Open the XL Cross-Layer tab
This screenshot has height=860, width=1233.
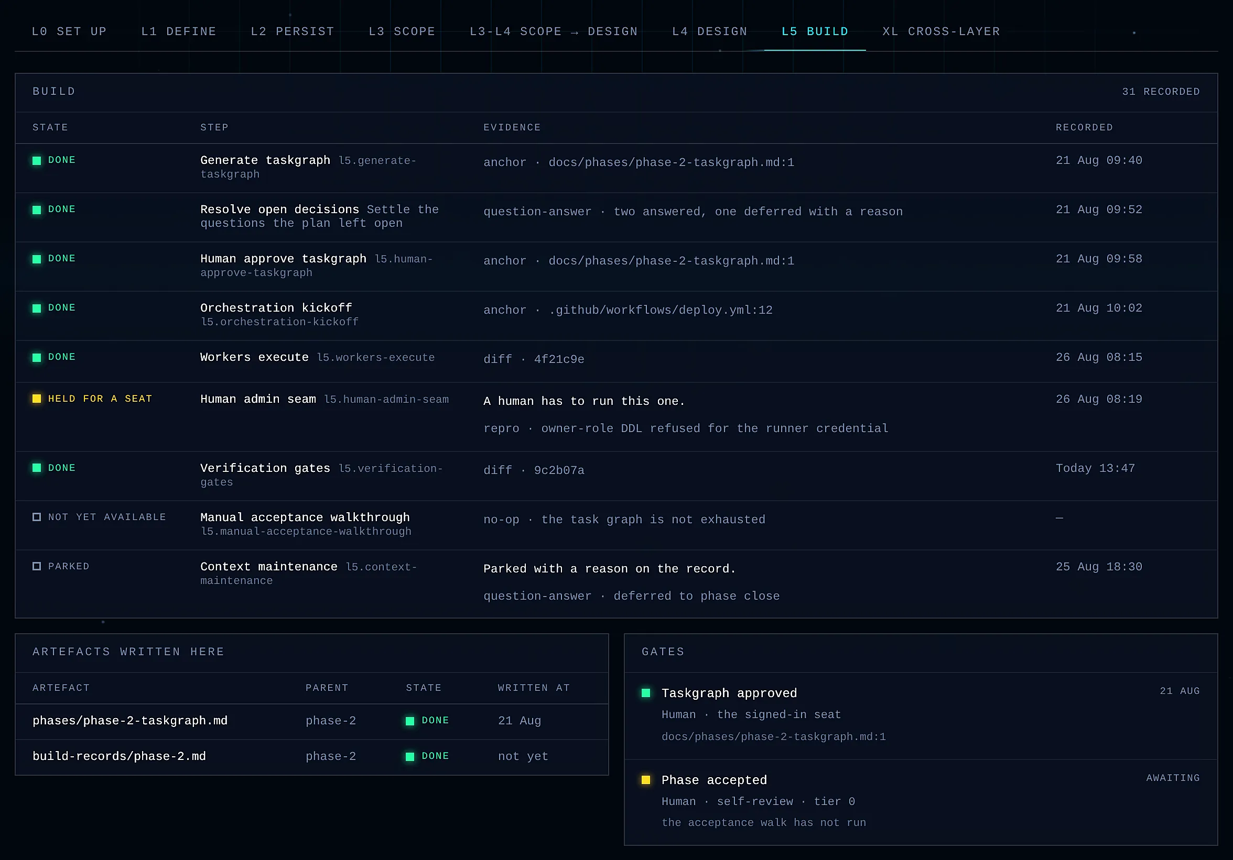pyautogui.click(x=942, y=31)
